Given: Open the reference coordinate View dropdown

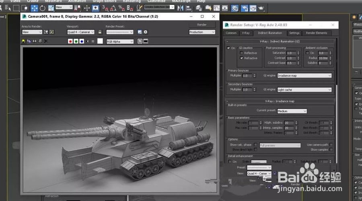Looking at the screenshot, I should 64,7.
